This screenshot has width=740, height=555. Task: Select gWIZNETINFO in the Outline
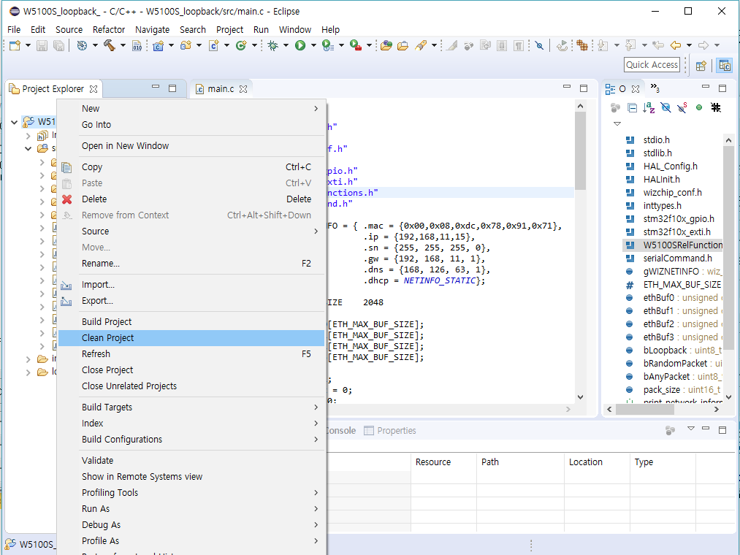(x=671, y=272)
